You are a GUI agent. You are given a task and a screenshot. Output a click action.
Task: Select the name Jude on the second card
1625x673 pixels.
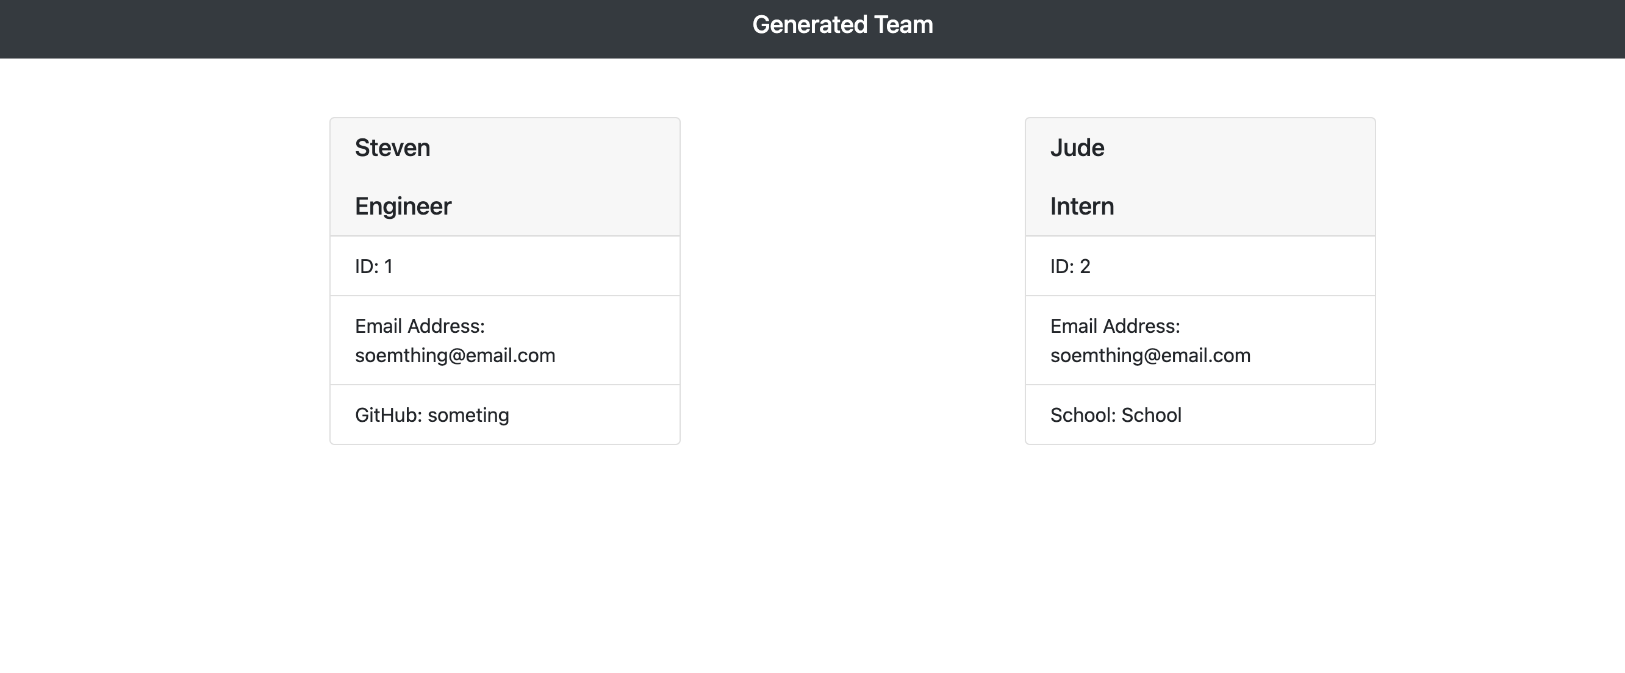1077,148
